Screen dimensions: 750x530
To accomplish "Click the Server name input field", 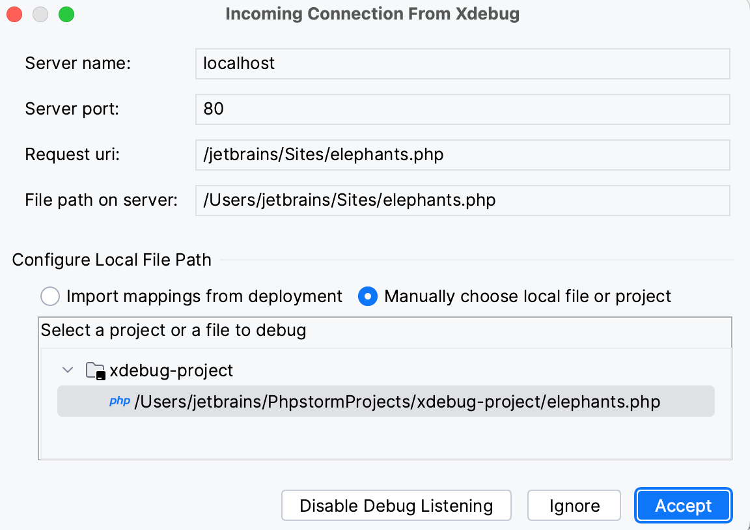I will click(x=462, y=63).
